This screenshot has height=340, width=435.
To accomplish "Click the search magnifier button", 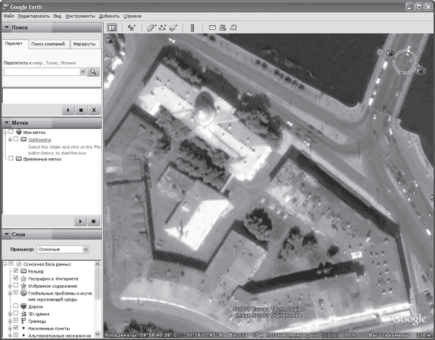I will point(93,71).
